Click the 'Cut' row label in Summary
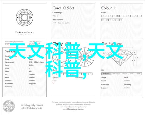145x115 pixels. 6,74
